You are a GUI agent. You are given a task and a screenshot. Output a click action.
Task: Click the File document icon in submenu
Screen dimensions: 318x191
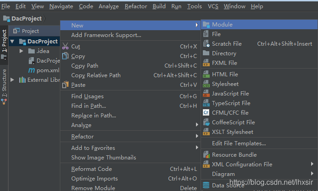click(x=206, y=34)
